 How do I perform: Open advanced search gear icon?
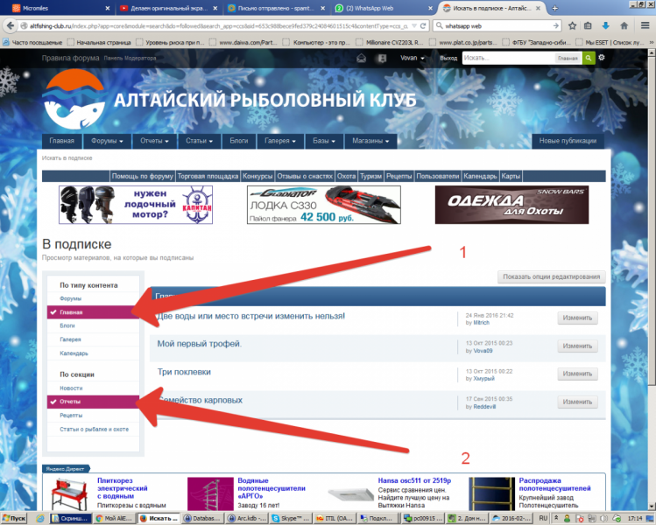pyautogui.click(x=602, y=58)
